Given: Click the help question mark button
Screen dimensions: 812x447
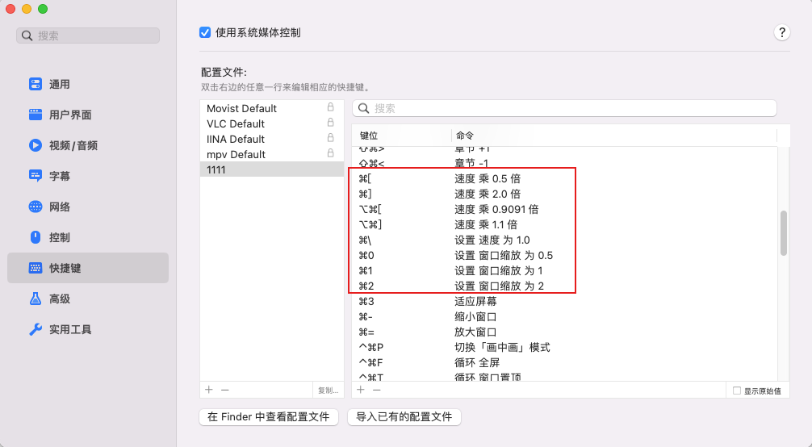Looking at the screenshot, I should (x=781, y=32).
